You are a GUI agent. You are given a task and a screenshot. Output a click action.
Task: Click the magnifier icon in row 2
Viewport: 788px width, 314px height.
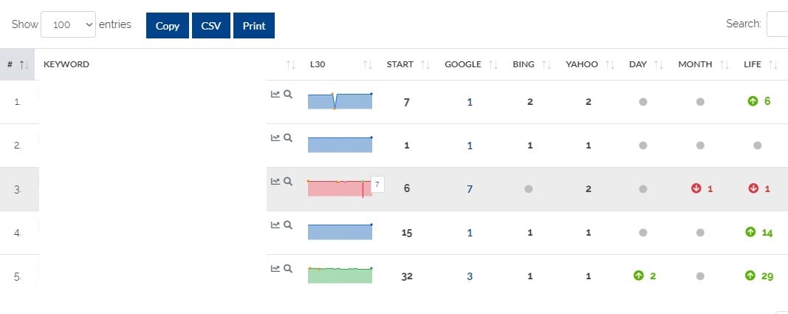[288, 137]
